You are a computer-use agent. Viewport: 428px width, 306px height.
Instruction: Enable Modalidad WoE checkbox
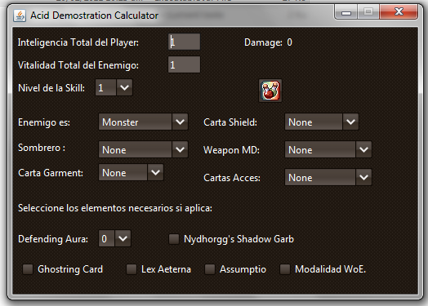click(x=285, y=269)
